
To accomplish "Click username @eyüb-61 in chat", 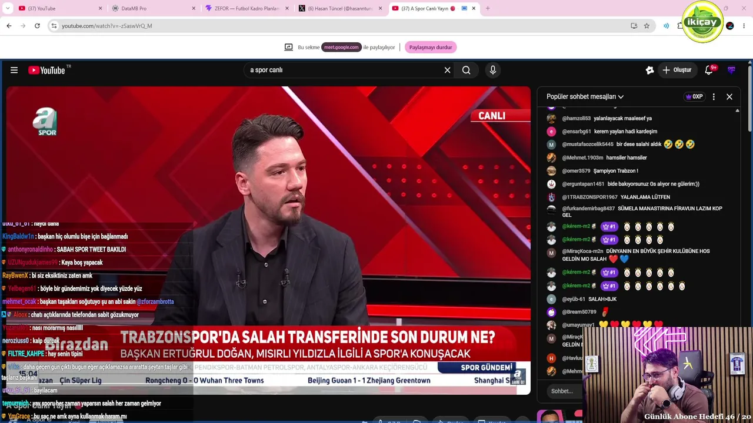I will pos(574,299).
